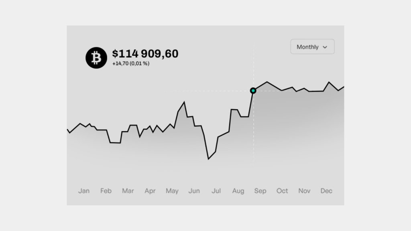Select the Jun month label
The width and height of the screenshot is (411, 231).
click(194, 191)
